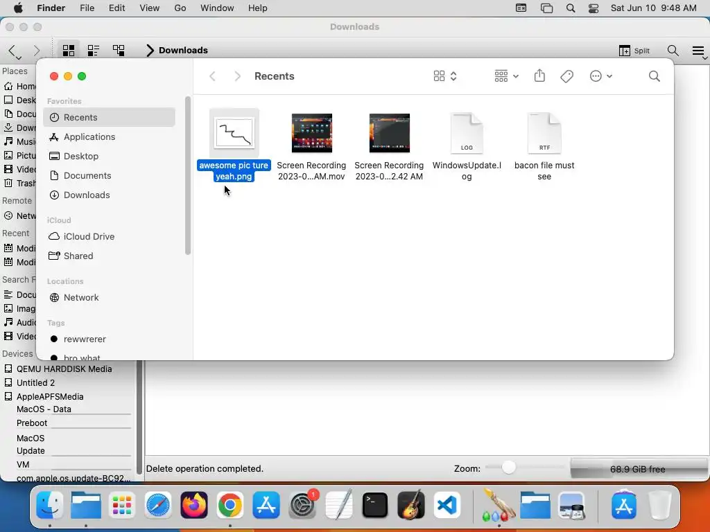Click Finder back navigation arrow
Screen dimensions: 710x532
[212, 76]
